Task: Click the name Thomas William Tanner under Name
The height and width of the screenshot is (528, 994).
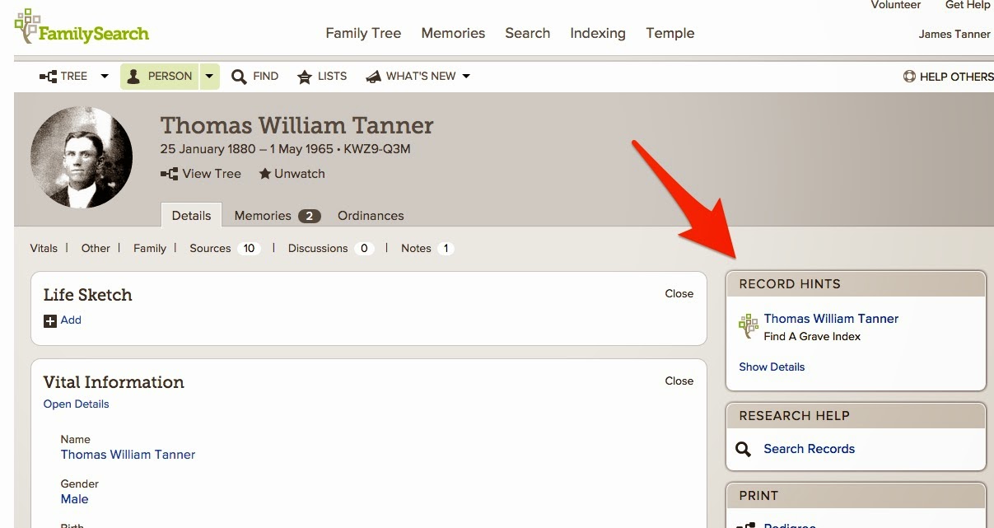Action: click(128, 455)
